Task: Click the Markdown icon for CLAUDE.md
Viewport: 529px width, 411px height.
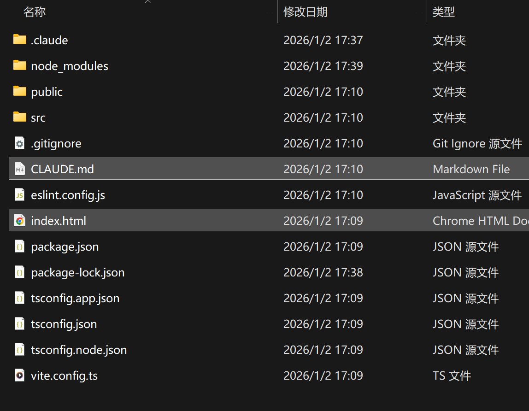Action: (19, 169)
